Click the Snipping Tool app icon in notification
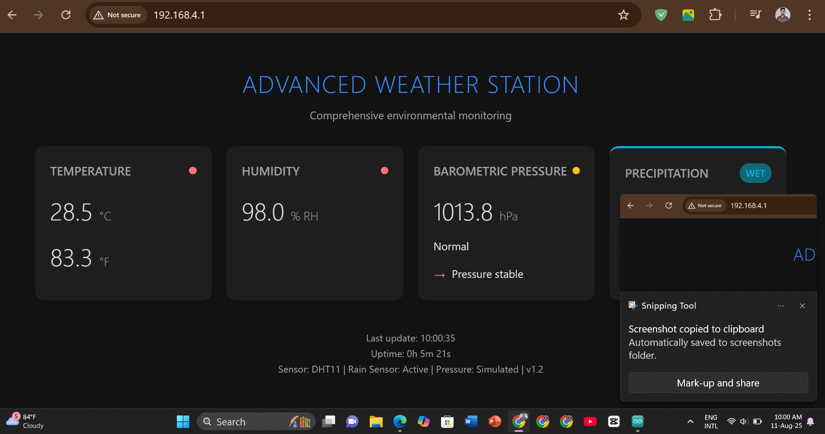The image size is (825, 434). (633, 306)
